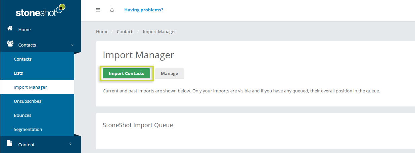Screen dimensions: 415x153
Task: Open the Having problems? link
Action: pos(144,10)
